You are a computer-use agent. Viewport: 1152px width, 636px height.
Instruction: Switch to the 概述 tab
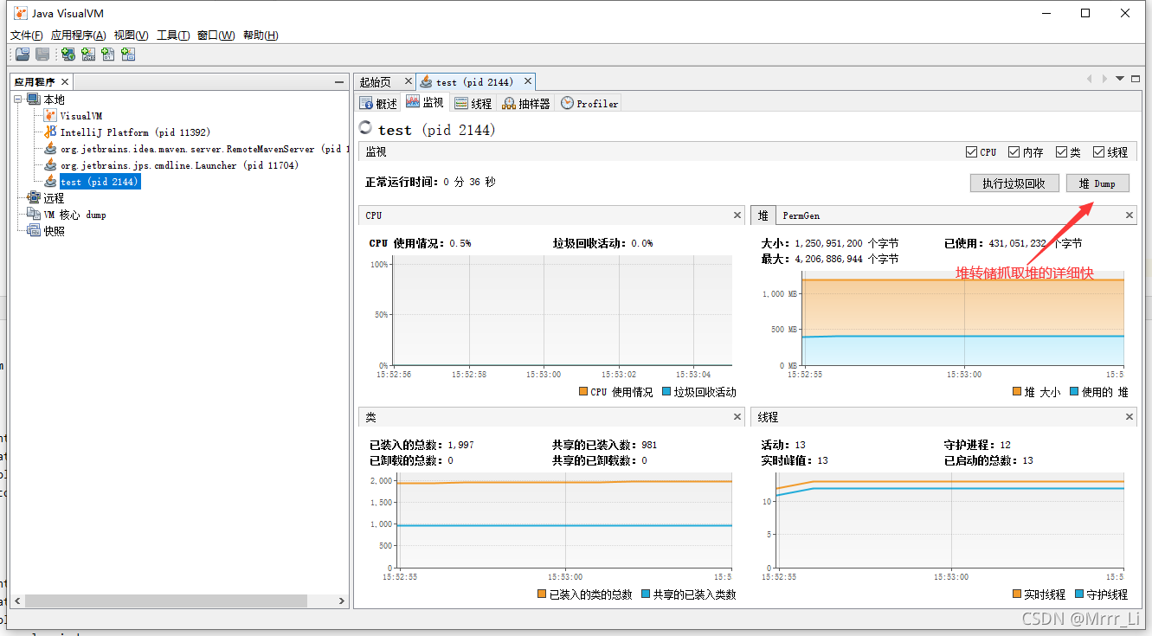[x=378, y=103]
